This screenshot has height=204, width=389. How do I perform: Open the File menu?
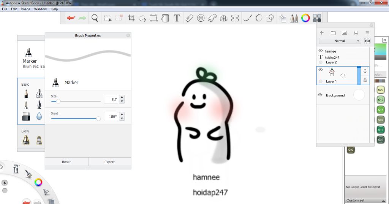point(5,9)
